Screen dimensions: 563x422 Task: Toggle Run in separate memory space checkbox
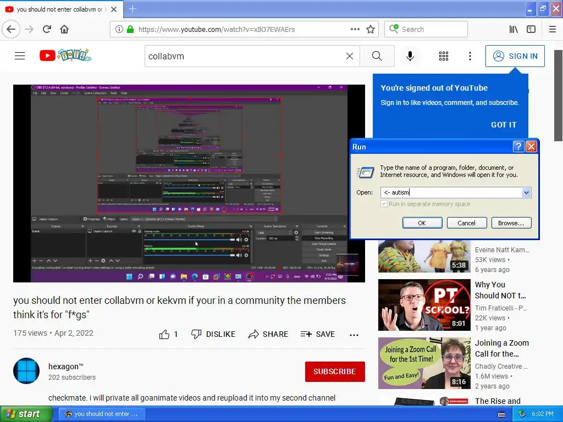[x=384, y=204]
